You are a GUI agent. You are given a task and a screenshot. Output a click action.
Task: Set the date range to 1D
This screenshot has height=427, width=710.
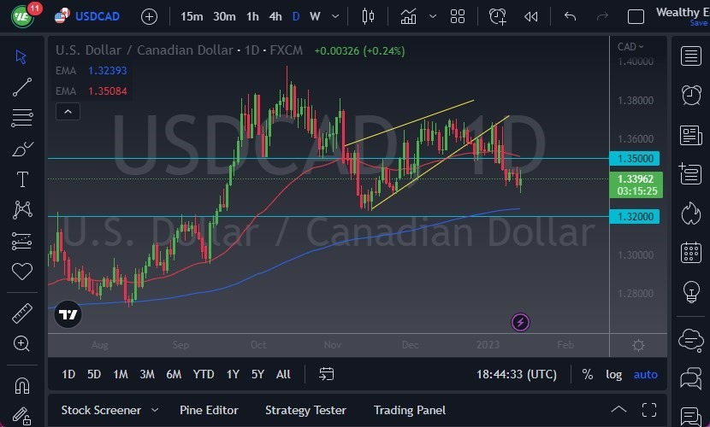(x=68, y=374)
